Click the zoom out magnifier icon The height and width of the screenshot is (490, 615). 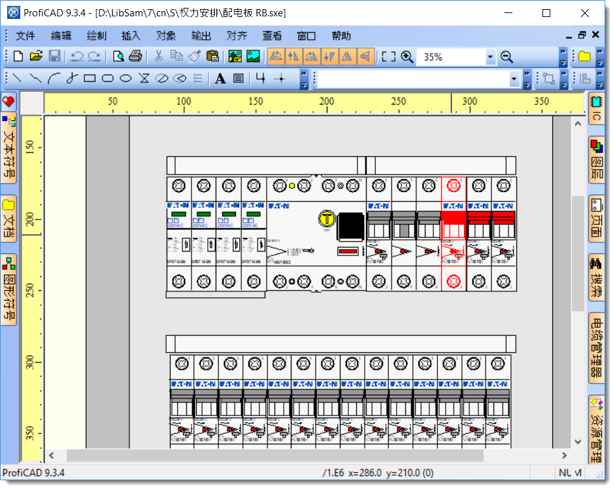pyautogui.click(x=507, y=57)
